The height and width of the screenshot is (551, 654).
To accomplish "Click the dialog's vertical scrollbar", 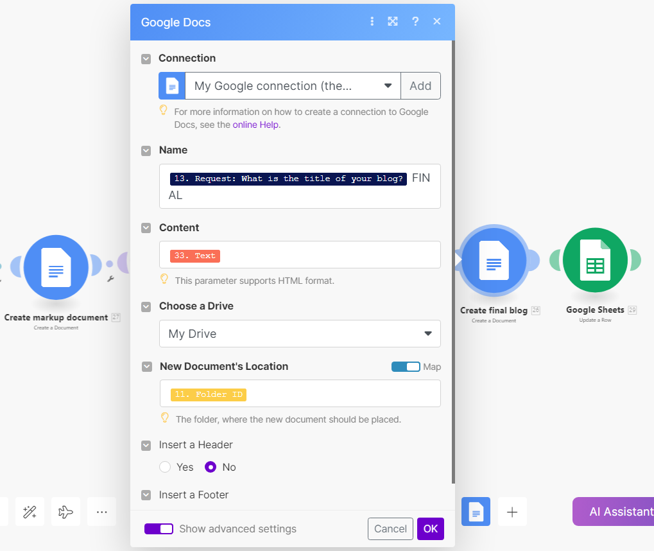I will click(x=453, y=262).
